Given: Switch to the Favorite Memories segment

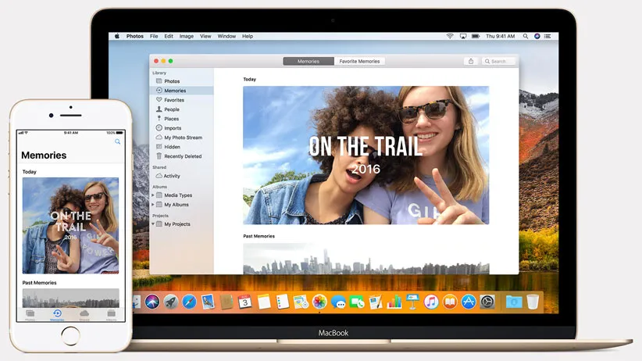Looking at the screenshot, I should click(x=359, y=61).
